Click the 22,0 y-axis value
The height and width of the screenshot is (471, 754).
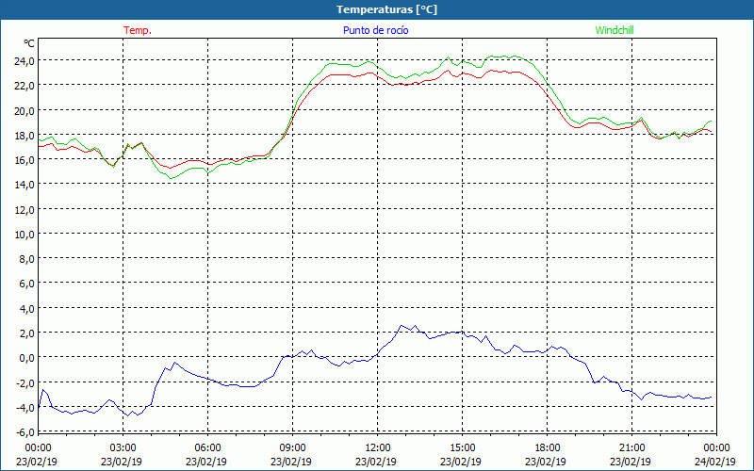25,86
